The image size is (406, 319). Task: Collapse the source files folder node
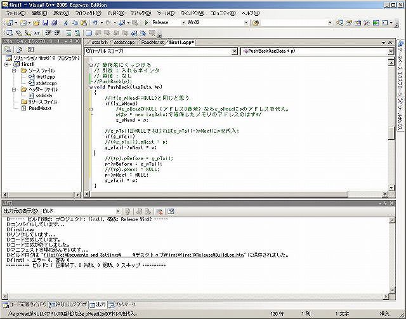point(14,71)
